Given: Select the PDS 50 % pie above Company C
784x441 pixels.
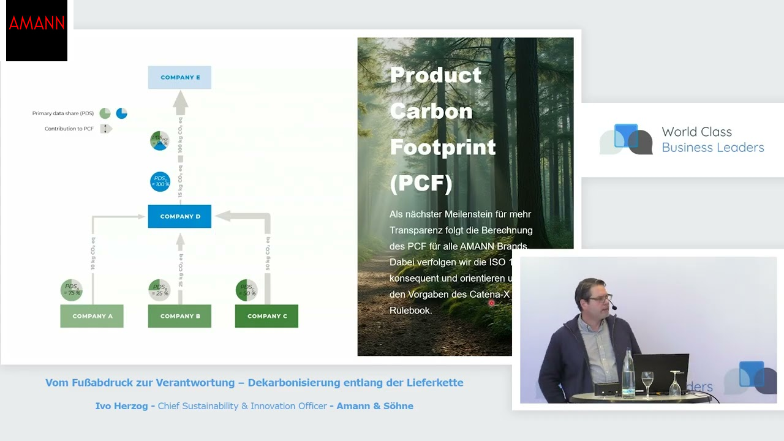Looking at the screenshot, I should point(247,290).
